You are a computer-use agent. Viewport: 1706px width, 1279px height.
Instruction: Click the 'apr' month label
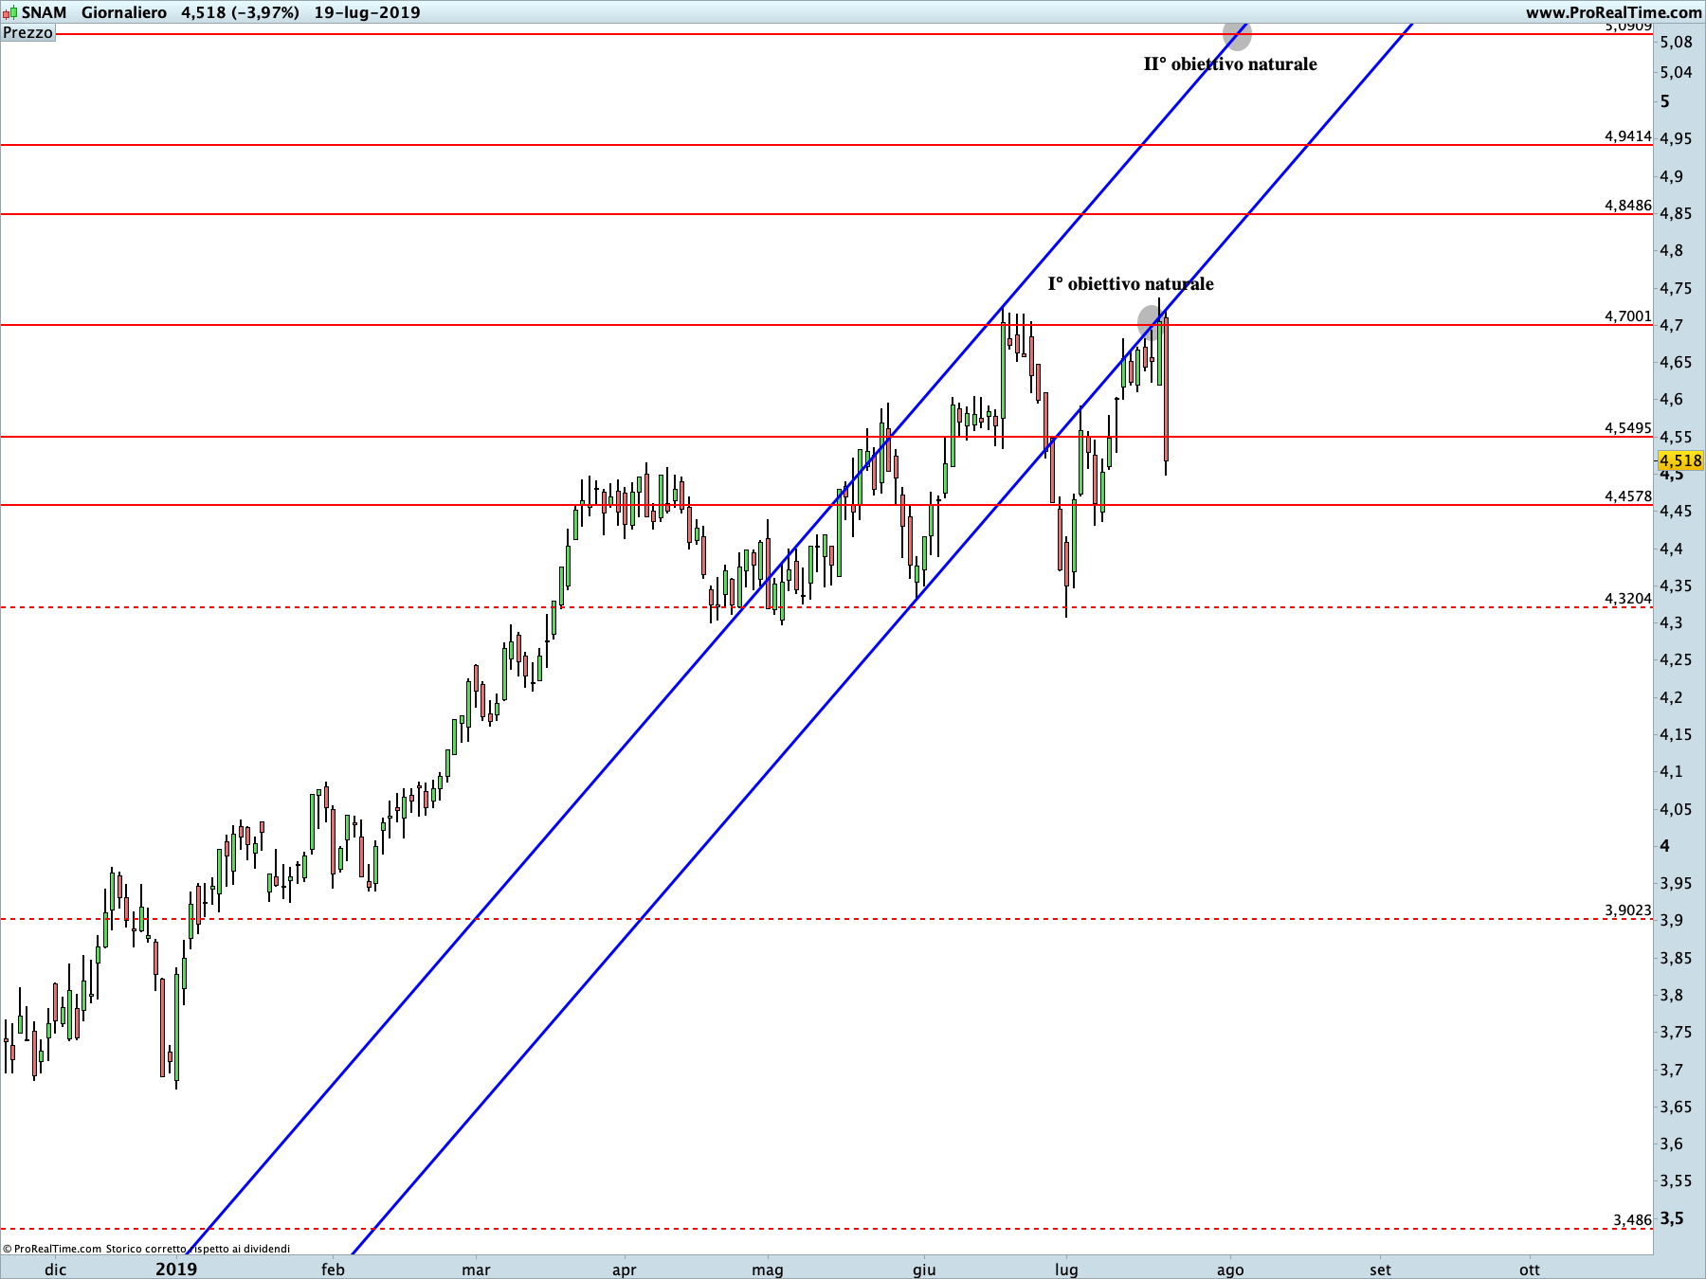[x=624, y=1269]
